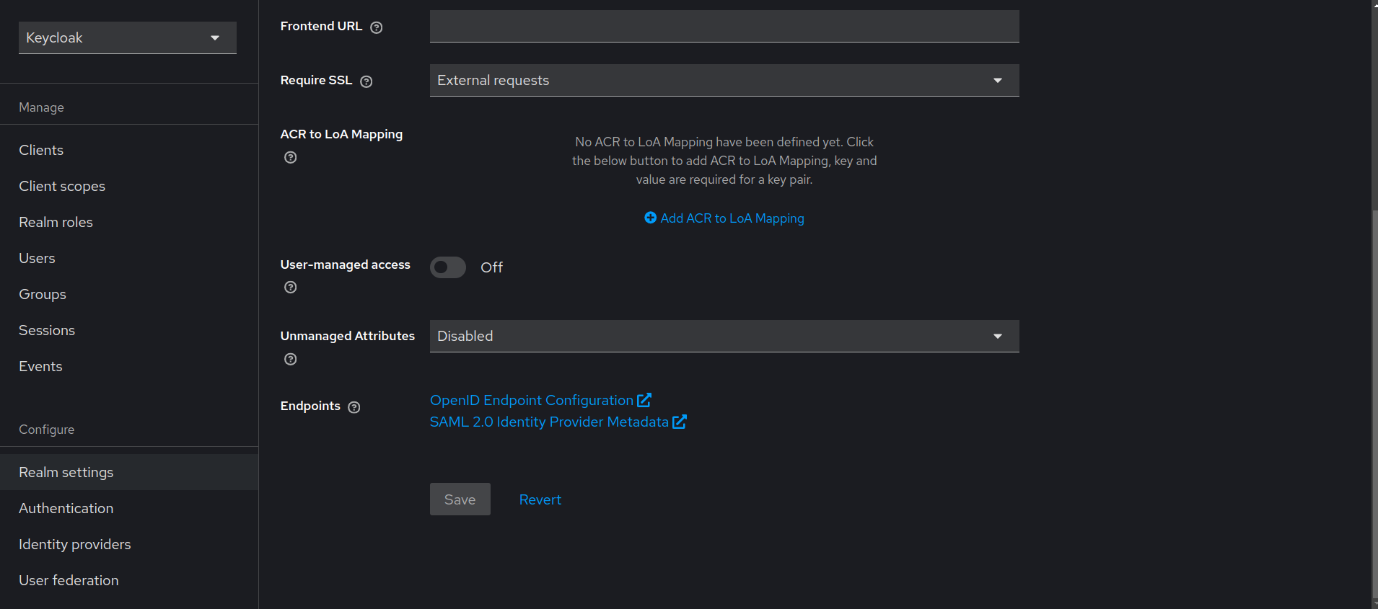Select Realm settings in sidebar
This screenshot has width=1378, height=609.
[x=129, y=472]
